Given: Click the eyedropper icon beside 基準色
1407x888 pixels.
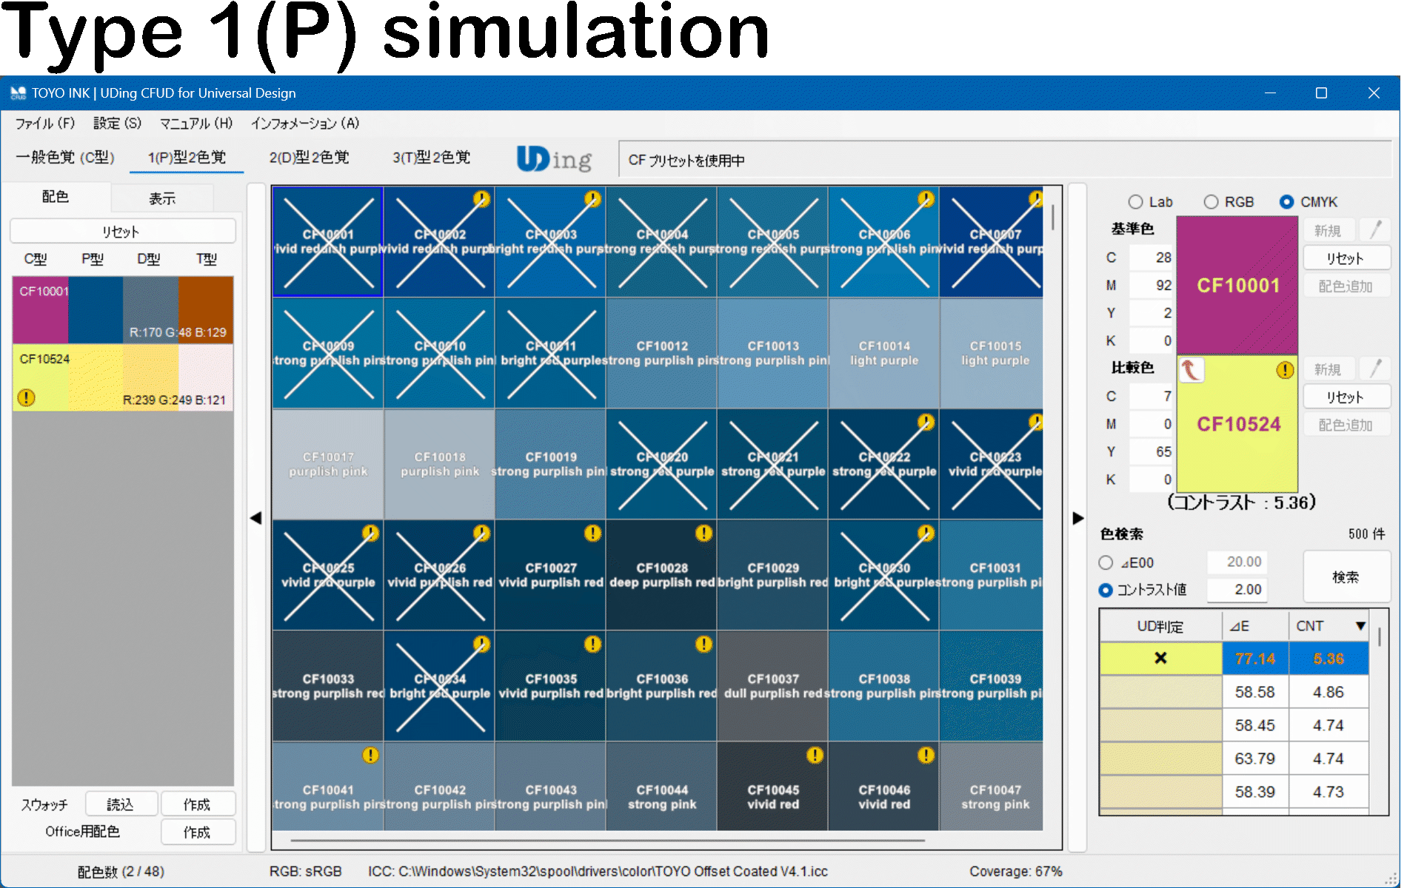Looking at the screenshot, I should click(x=1376, y=230).
